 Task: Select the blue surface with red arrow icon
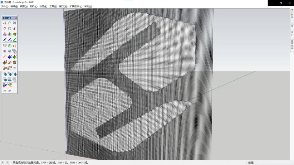pyautogui.click(x=9, y=57)
